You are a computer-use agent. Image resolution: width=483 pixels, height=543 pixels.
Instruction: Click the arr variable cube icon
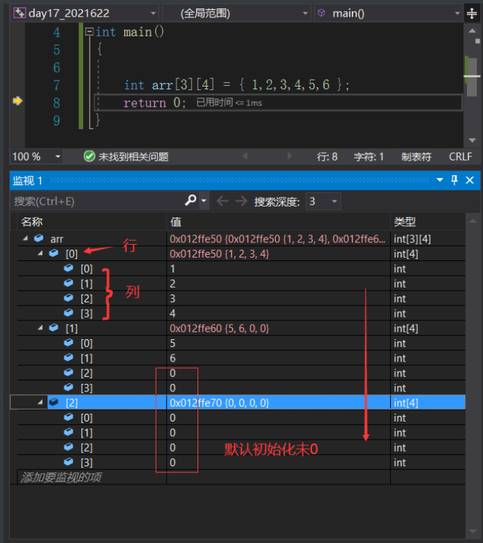pyautogui.click(x=39, y=238)
